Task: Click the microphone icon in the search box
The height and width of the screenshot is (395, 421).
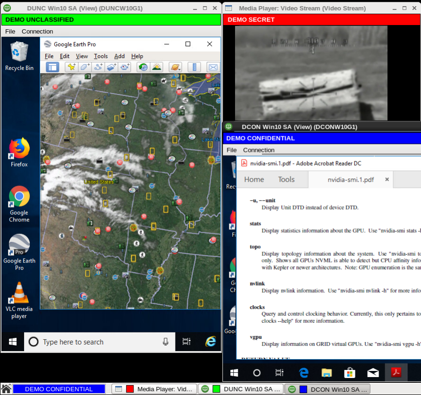Action: point(166,342)
